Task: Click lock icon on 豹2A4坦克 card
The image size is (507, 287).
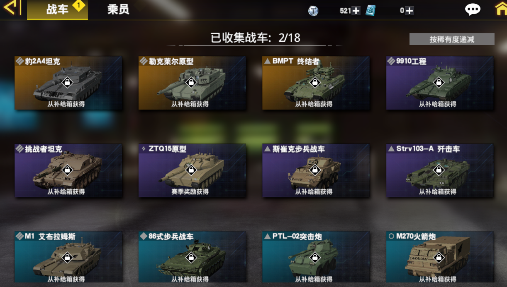Action: tap(67, 82)
